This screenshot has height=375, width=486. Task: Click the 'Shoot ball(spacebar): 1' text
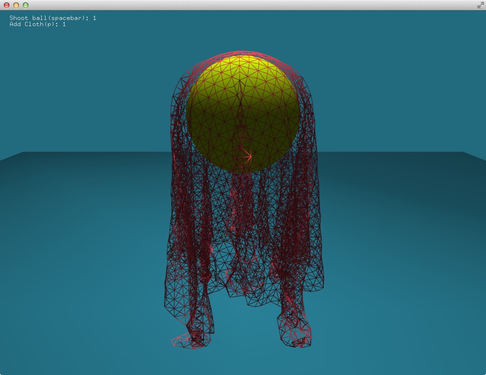point(53,18)
